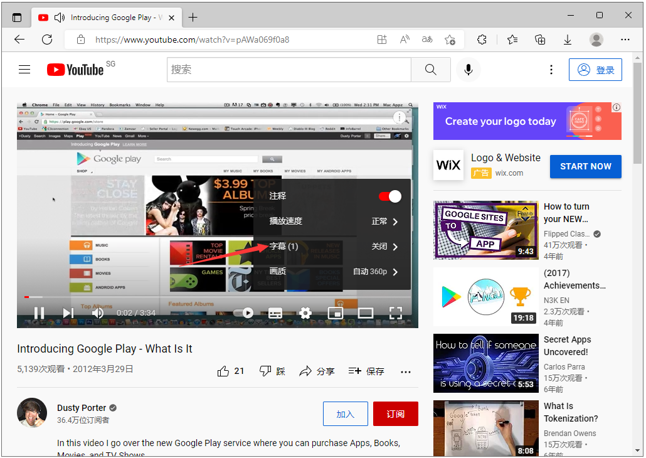Image resolution: width=646 pixels, height=458 pixels.
Task: Open the browser profile avatar
Action: point(596,40)
